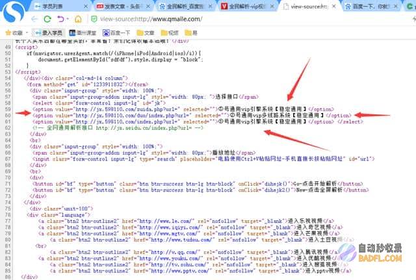Open the last yellow bookmark folder
The width and height of the screenshot is (416, 280).
click(191, 33)
